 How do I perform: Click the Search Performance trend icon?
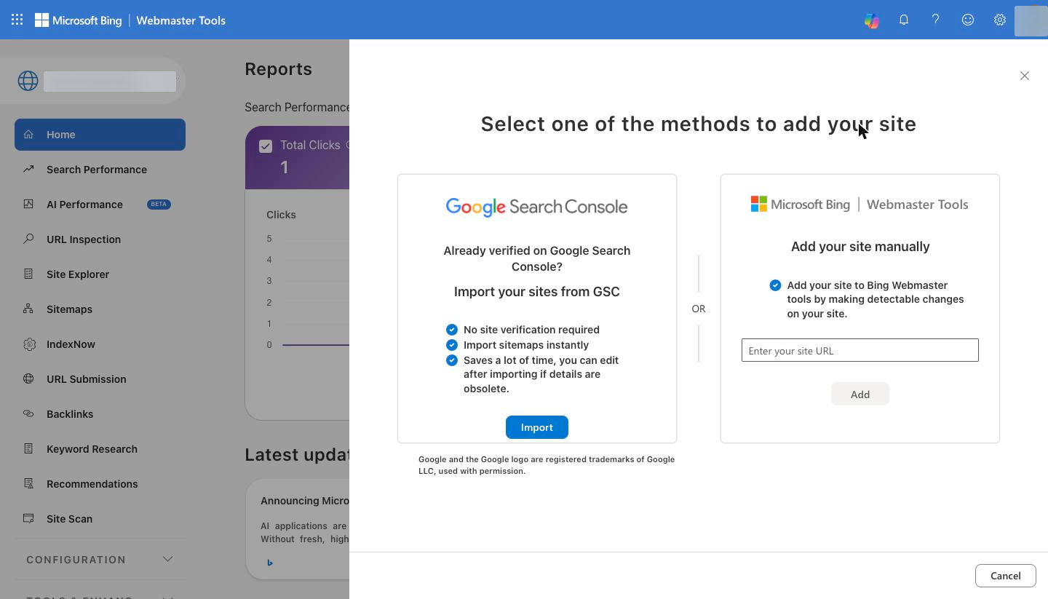(x=28, y=169)
